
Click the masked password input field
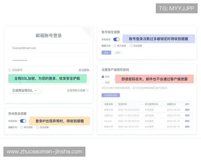49,61
